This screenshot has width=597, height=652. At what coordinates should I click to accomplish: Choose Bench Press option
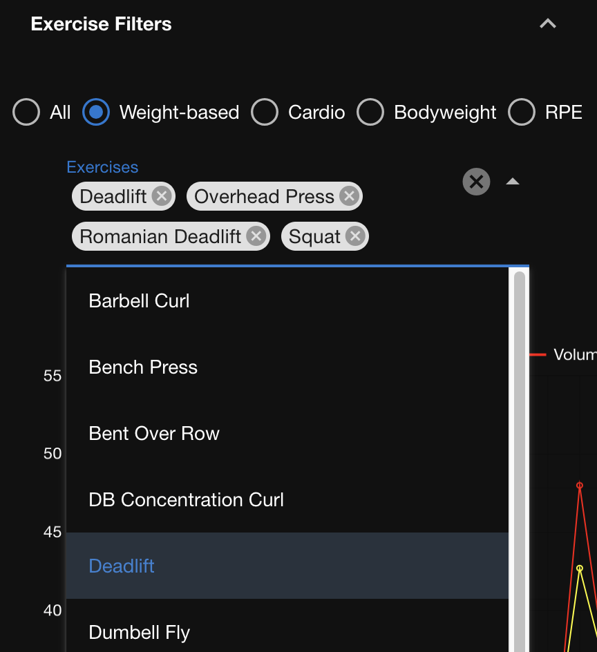(x=143, y=367)
